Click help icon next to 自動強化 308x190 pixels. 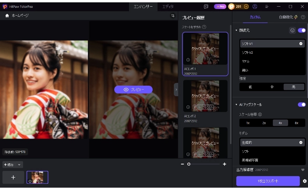click(303, 17)
